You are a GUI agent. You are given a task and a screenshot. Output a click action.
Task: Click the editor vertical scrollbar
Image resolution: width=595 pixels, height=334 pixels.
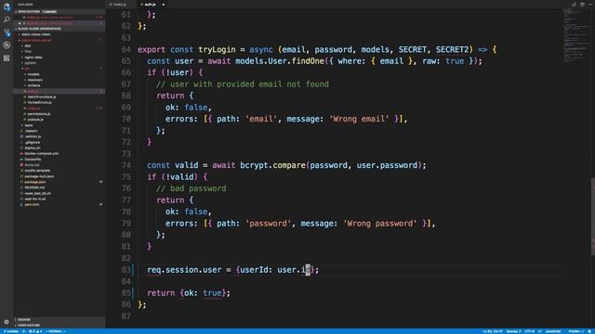593,216
